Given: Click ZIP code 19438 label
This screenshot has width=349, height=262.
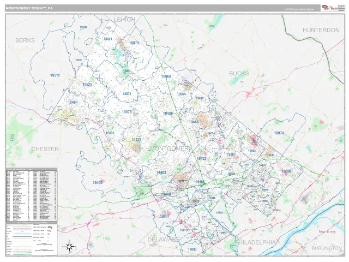Looking at the screenshot, I should pyautogui.click(x=168, y=114).
